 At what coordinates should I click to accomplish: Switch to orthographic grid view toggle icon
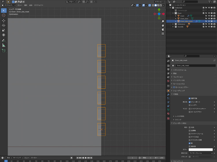click(x=163, y=33)
